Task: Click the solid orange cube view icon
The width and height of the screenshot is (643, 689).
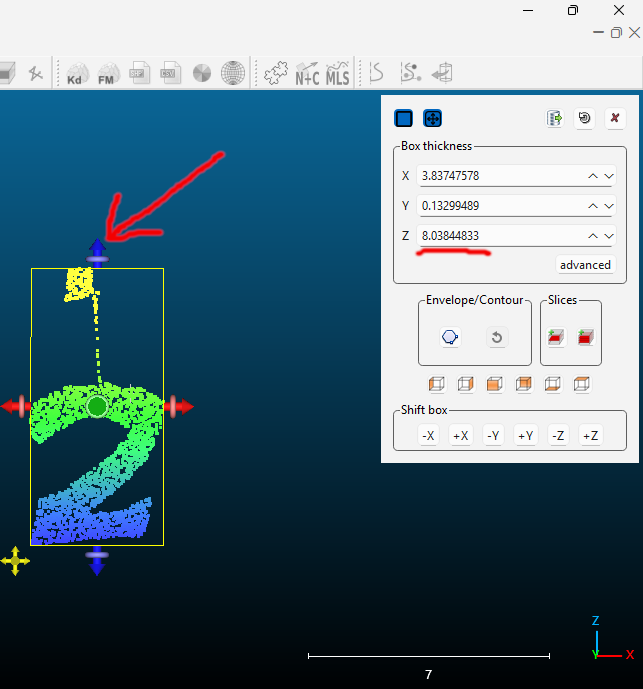Action: [x=494, y=384]
